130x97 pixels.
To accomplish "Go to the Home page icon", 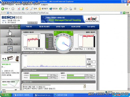I will click(x=27, y=9).
